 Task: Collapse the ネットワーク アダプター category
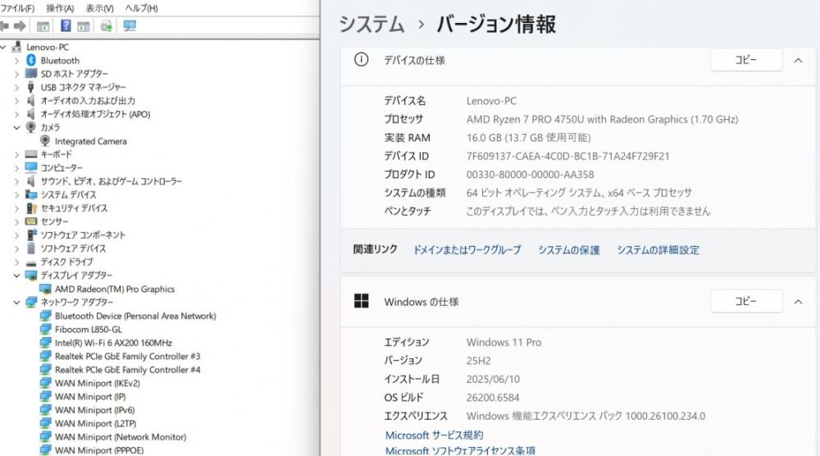tap(16, 303)
